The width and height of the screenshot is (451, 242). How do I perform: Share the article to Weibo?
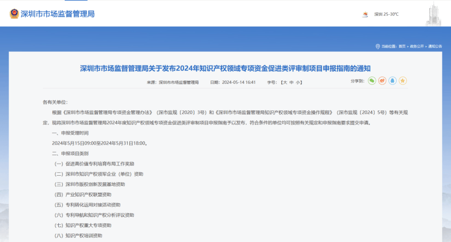click(x=382, y=81)
